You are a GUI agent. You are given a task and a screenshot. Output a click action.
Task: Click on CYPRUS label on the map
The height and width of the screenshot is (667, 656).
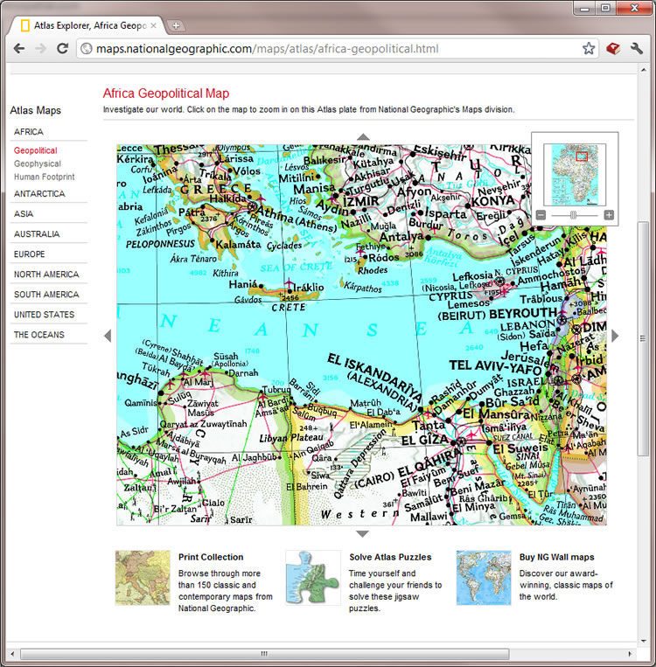coord(450,295)
